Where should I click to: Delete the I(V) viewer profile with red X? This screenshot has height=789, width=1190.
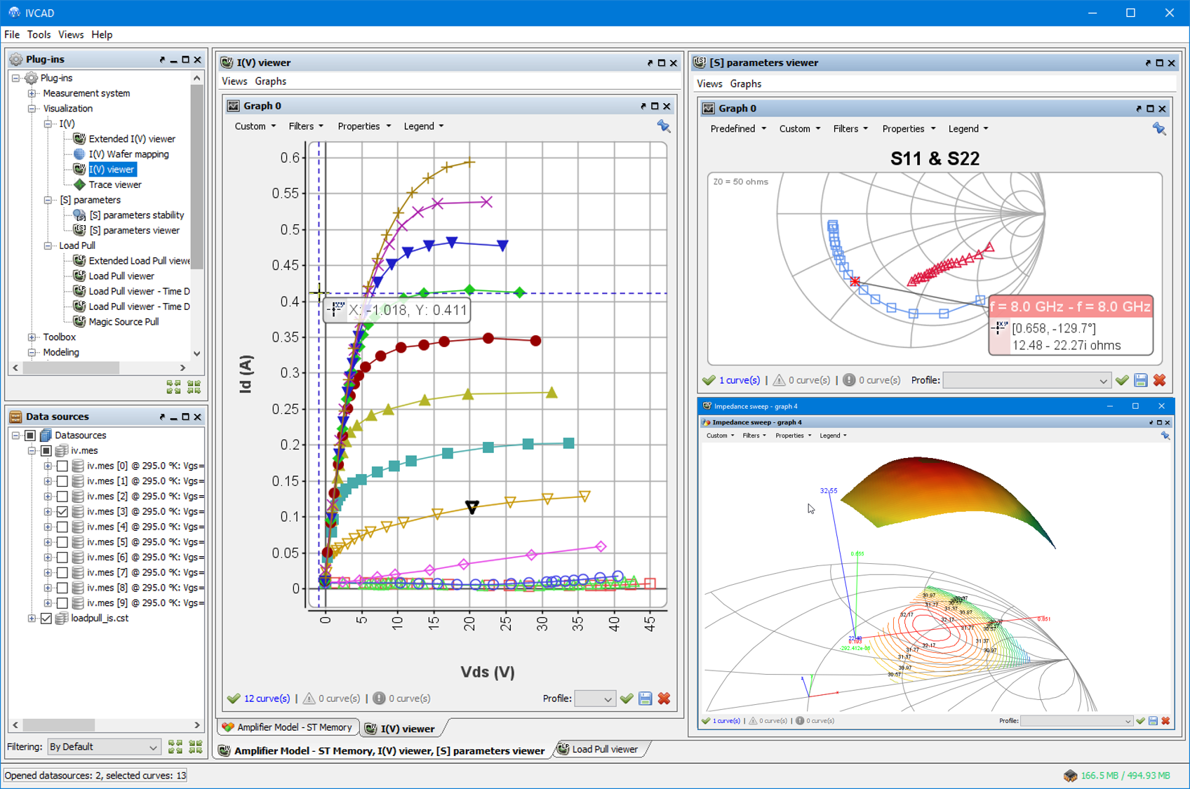click(x=664, y=699)
